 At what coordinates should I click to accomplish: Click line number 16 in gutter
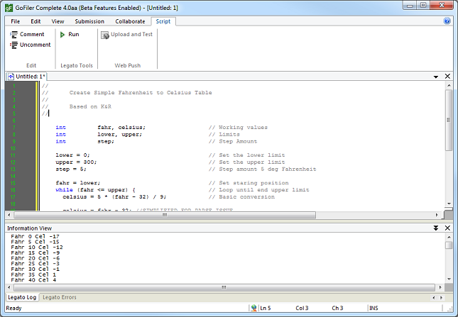(13, 190)
